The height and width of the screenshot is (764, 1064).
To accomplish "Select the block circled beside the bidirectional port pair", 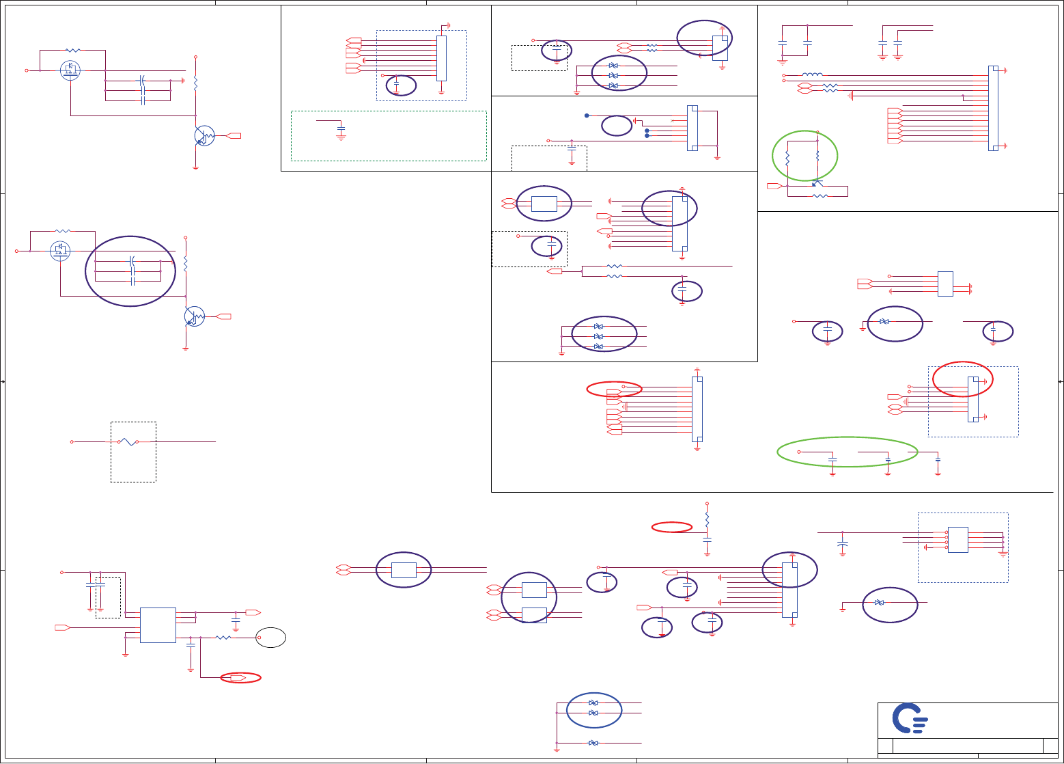I will [544, 204].
